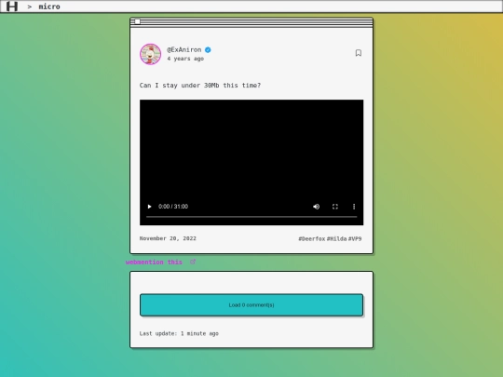Click the external link icon beside webmention
This screenshot has width=503, height=377.
pos(193,262)
